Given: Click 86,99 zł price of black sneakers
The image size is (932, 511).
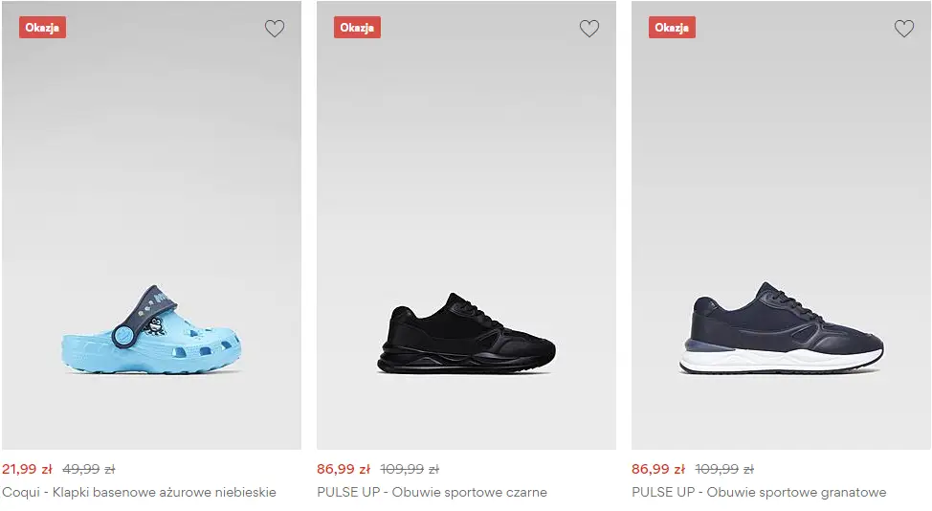Looking at the screenshot, I should 343,469.
